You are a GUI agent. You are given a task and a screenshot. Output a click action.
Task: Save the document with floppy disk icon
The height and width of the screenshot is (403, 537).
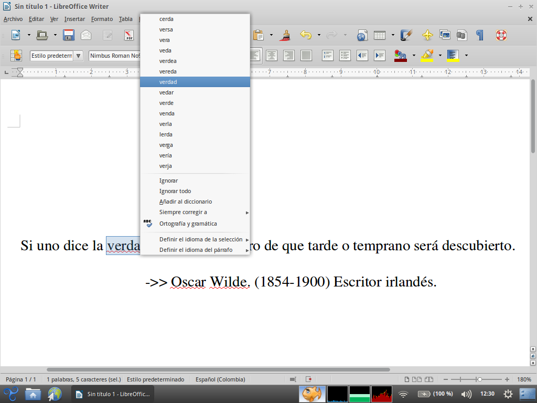click(x=69, y=35)
